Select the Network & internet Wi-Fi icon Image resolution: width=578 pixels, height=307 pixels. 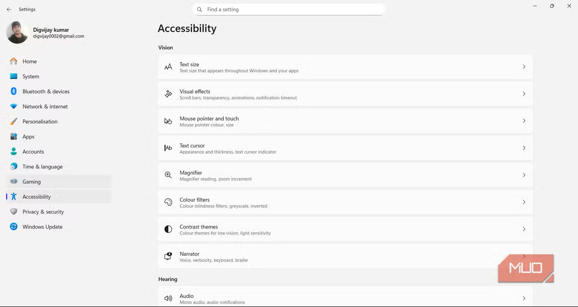coord(13,106)
